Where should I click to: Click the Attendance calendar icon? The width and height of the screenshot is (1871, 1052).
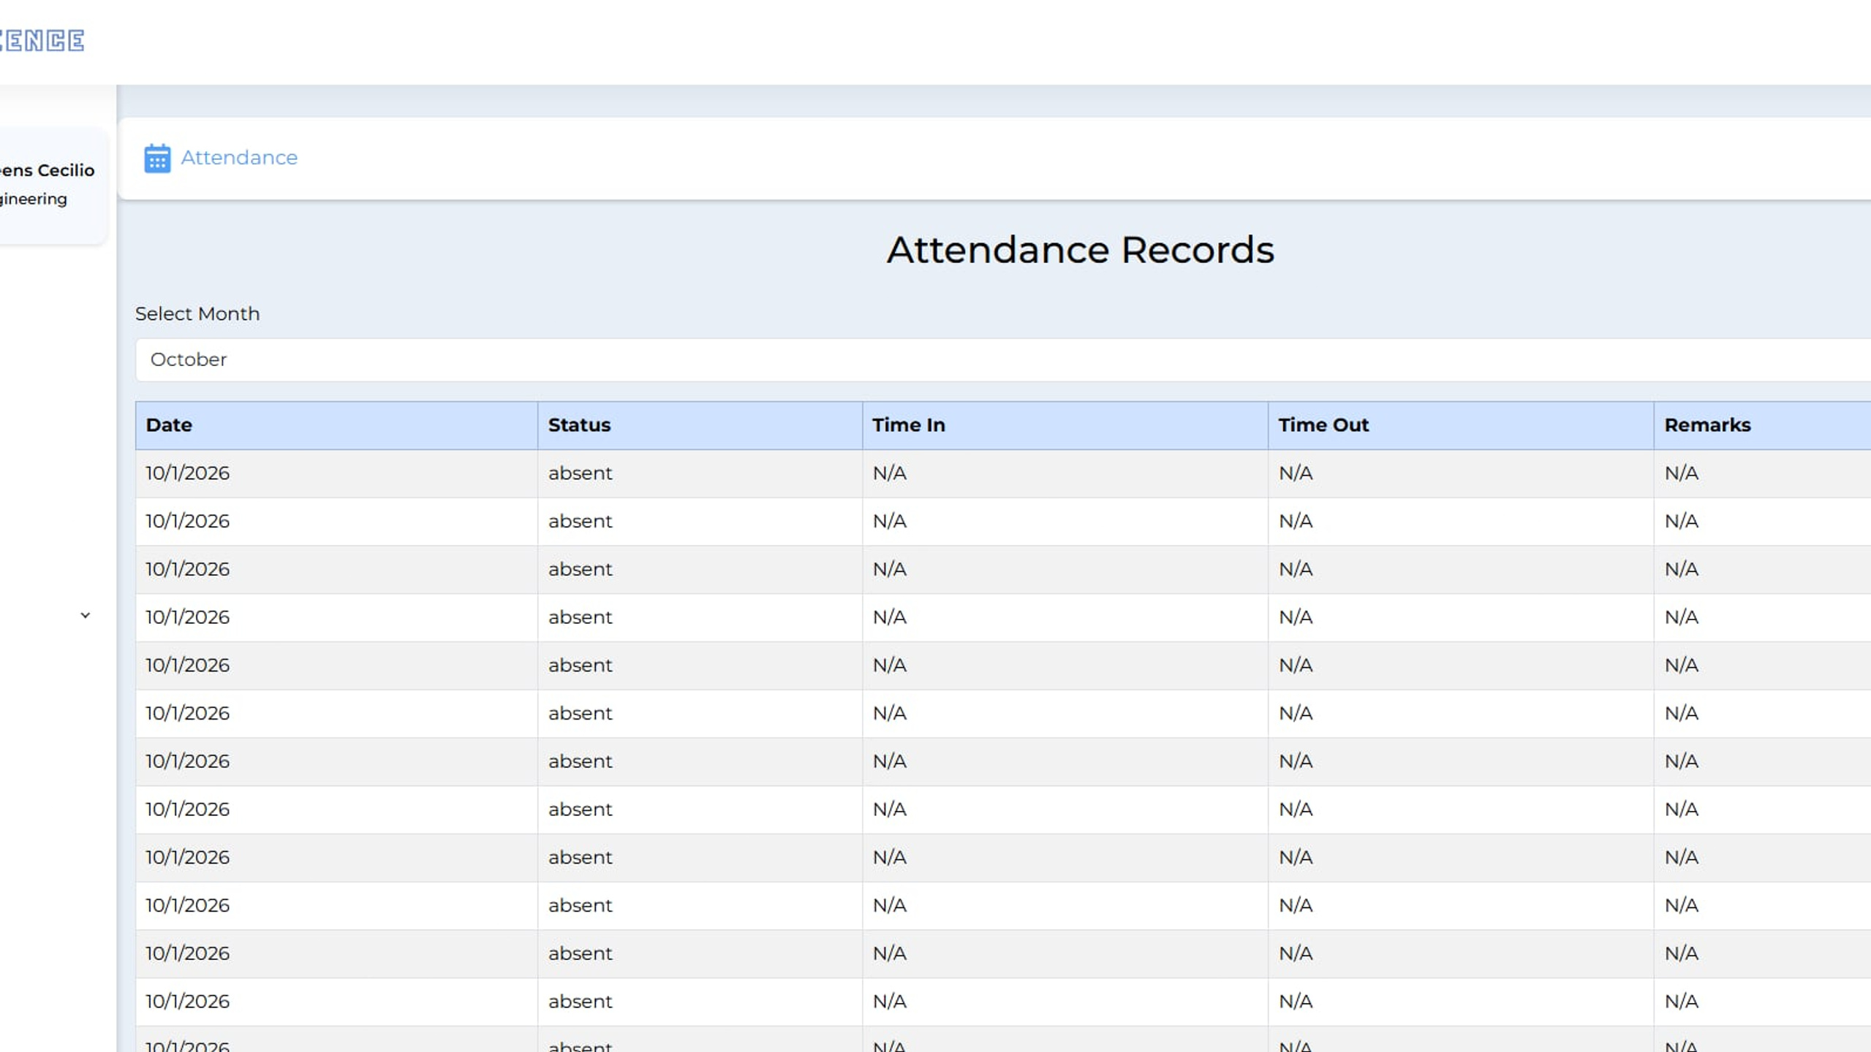pos(157,158)
